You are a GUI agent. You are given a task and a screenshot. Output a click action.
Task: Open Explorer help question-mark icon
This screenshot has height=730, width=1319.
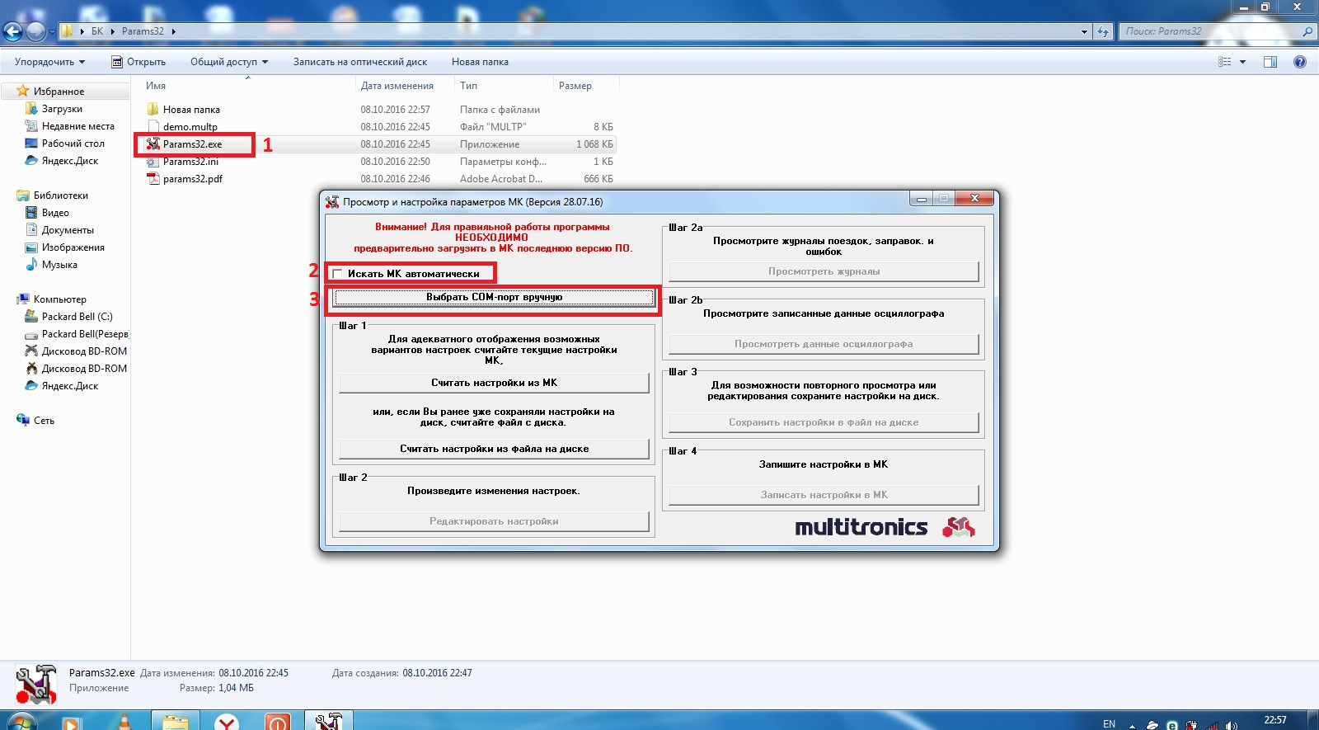(x=1300, y=62)
